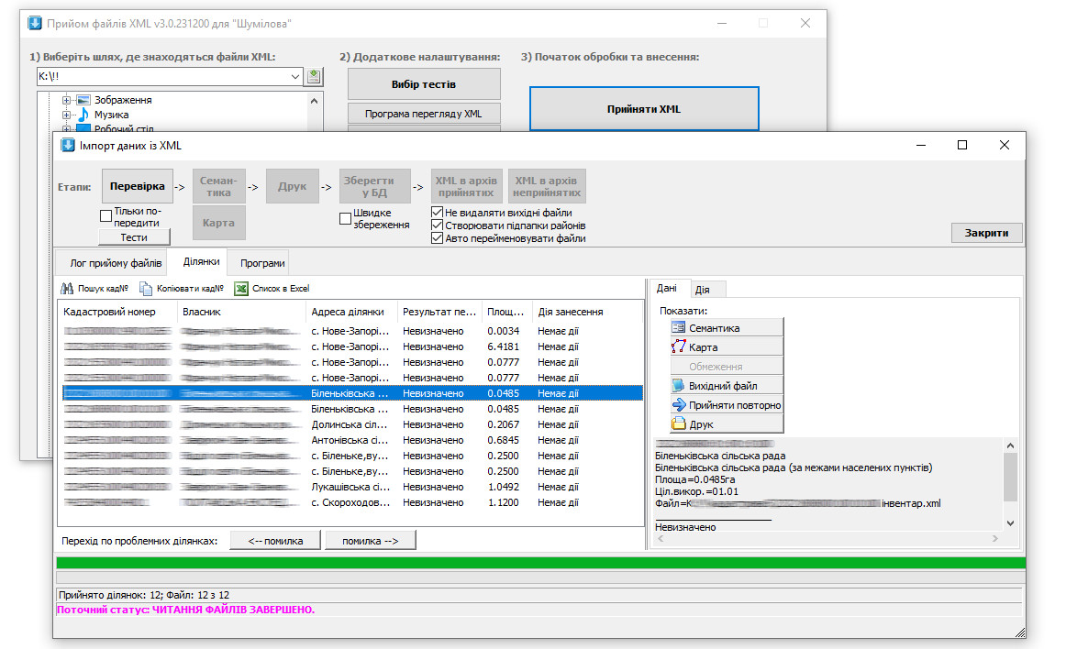Image resolution: width=1066 pixels, height=649 pixels.
Task: Jump to next error with помилка --> button
Action: pos(371,541)
